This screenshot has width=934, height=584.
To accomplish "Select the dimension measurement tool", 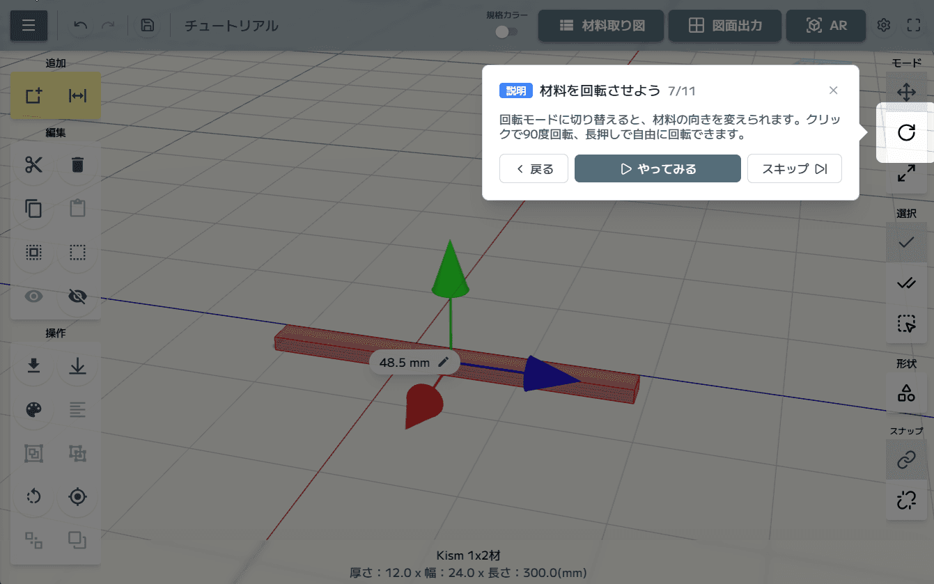I will 77,95.
